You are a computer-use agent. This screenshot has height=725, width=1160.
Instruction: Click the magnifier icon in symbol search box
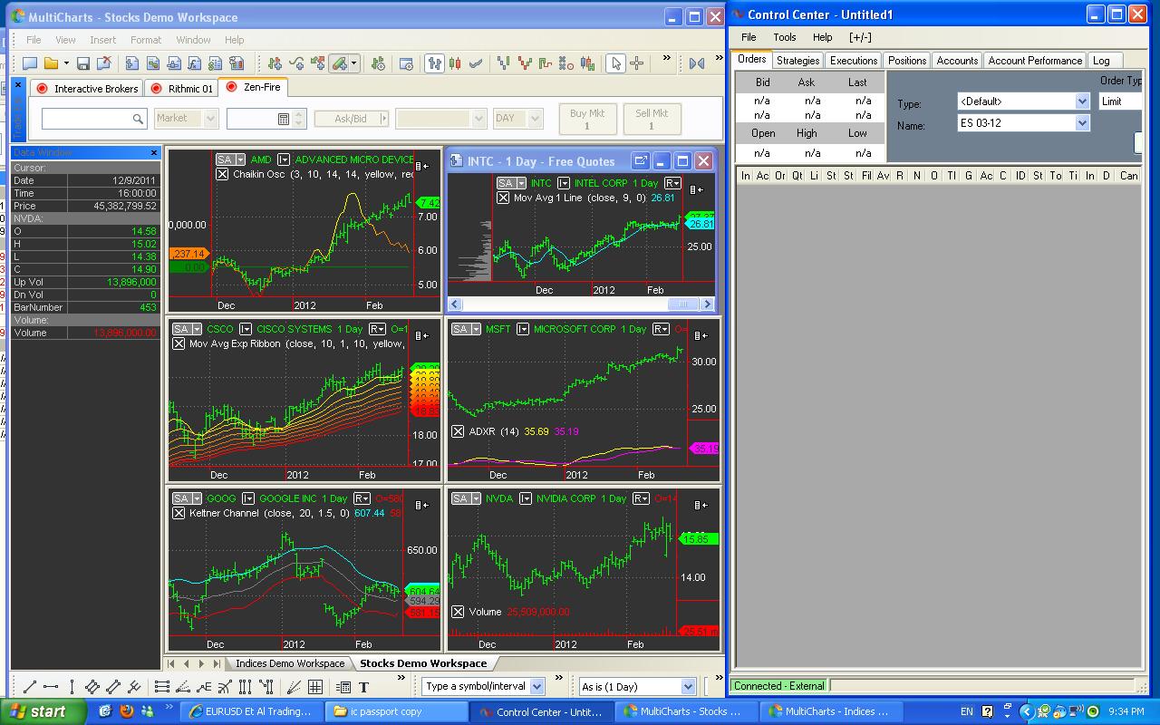pyautogui.click(x=138, y=119)
